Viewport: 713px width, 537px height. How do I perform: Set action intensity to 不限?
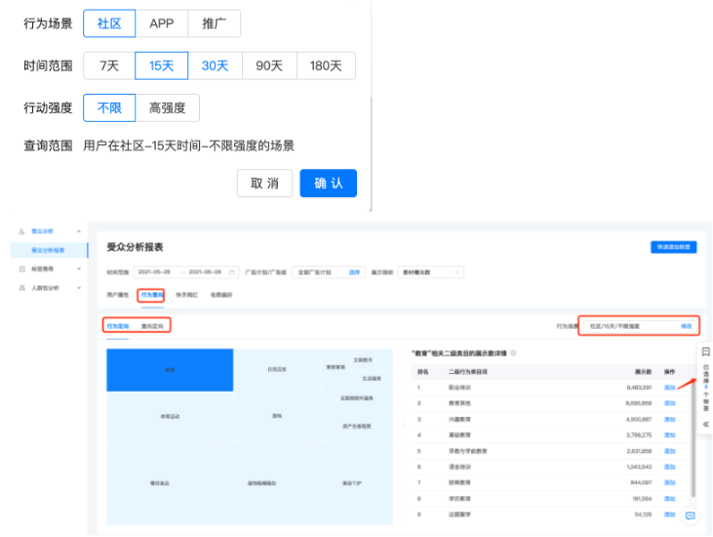pos(109,107)
